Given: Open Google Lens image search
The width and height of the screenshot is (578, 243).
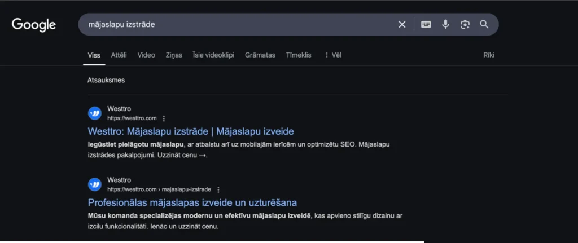Looking at the screenshot, I should [465, 25].
